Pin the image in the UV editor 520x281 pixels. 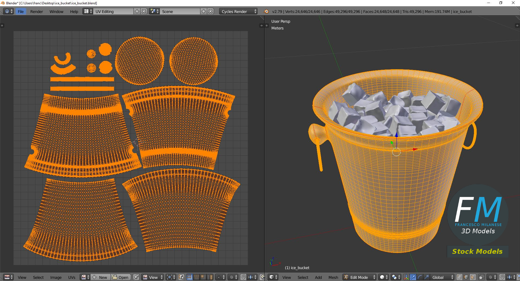click(136, 277)
